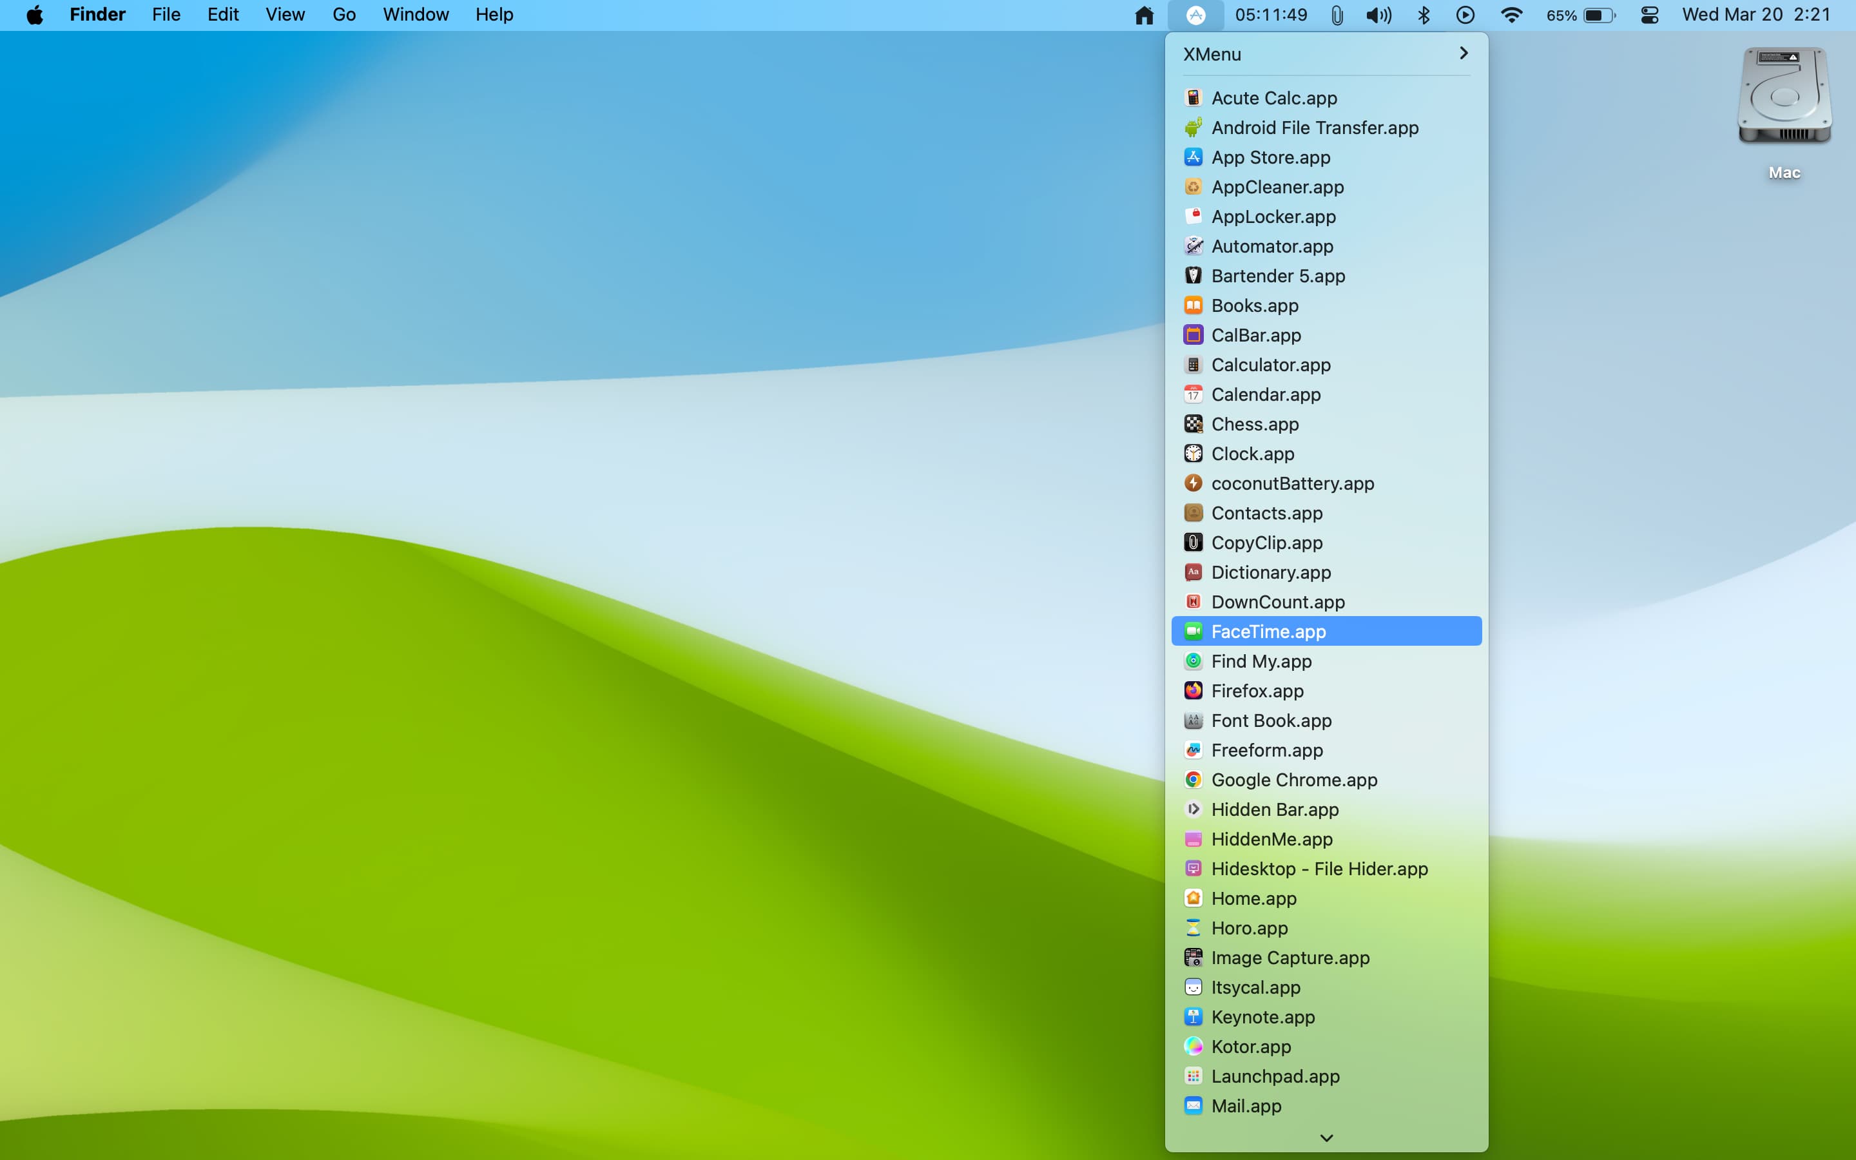Open Bartender 5 app from list

point(1277,275)
